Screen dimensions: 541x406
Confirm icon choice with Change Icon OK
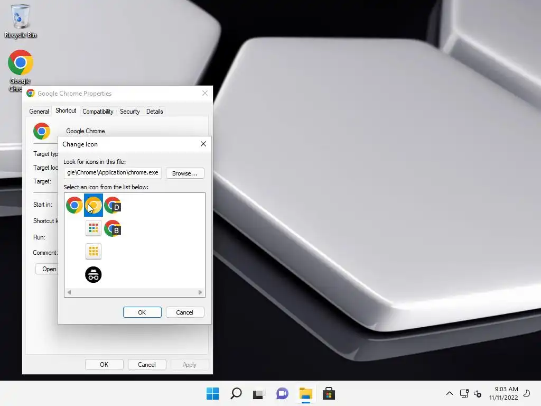point(142,312)
